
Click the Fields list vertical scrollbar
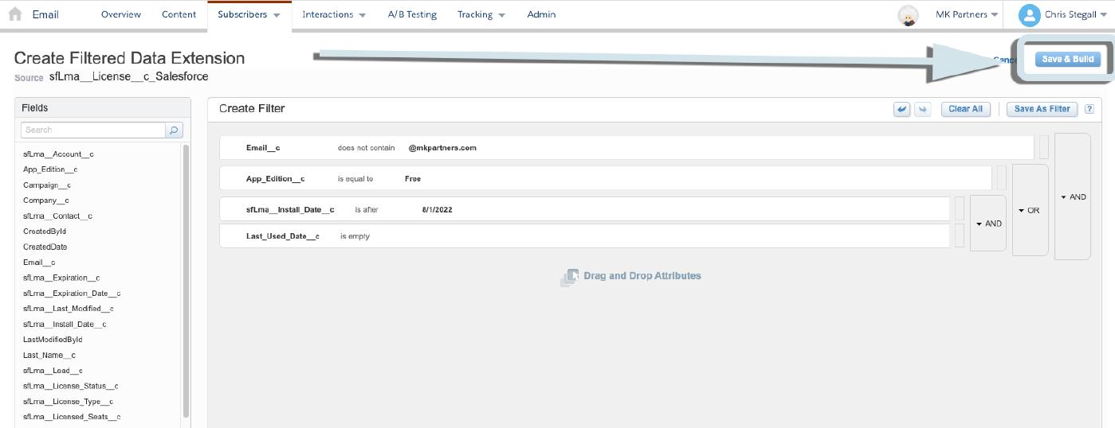coord(186,278)
